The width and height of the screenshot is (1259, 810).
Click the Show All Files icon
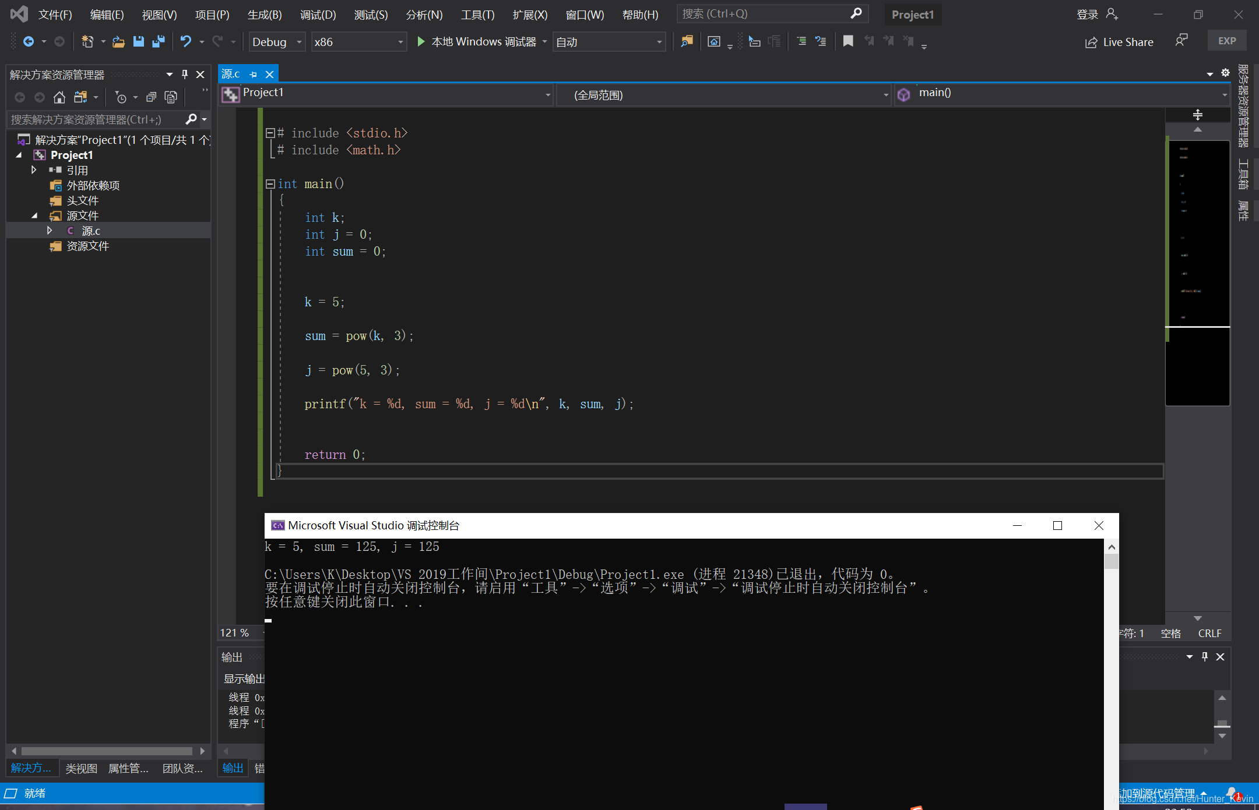point(171,97)
